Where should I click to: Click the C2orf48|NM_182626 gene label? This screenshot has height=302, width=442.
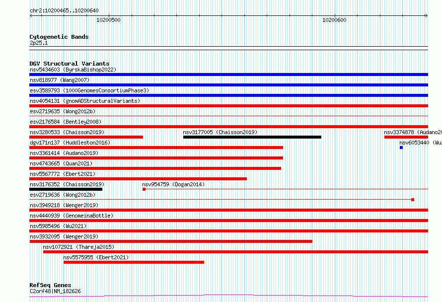pos(55,291)
